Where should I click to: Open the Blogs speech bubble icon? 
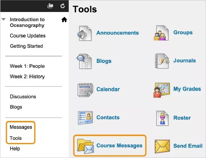coord(84,61)
